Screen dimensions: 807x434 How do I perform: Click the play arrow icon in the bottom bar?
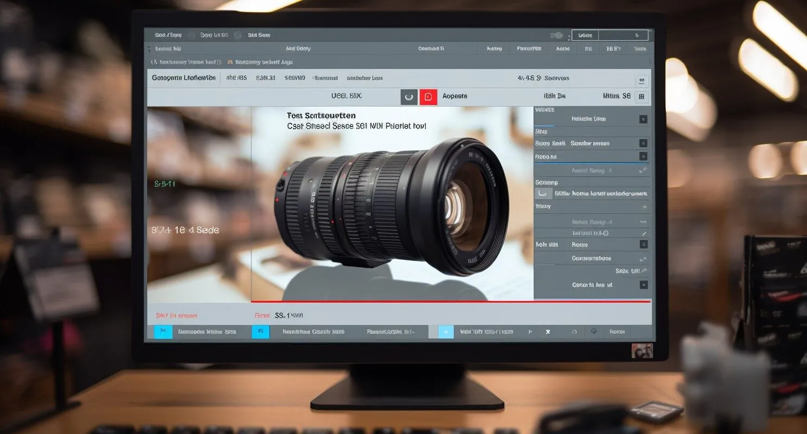point(530,331)
